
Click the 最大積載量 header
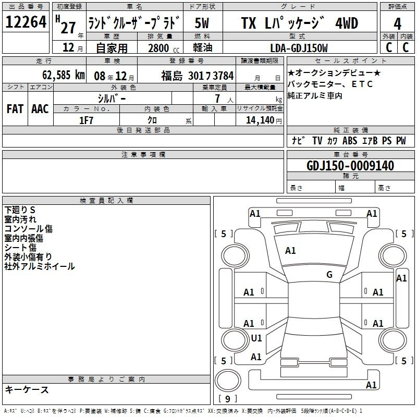click(x=260, y=87)
